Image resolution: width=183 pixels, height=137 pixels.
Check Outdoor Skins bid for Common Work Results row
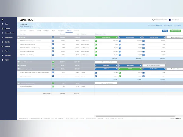point(143,73)
